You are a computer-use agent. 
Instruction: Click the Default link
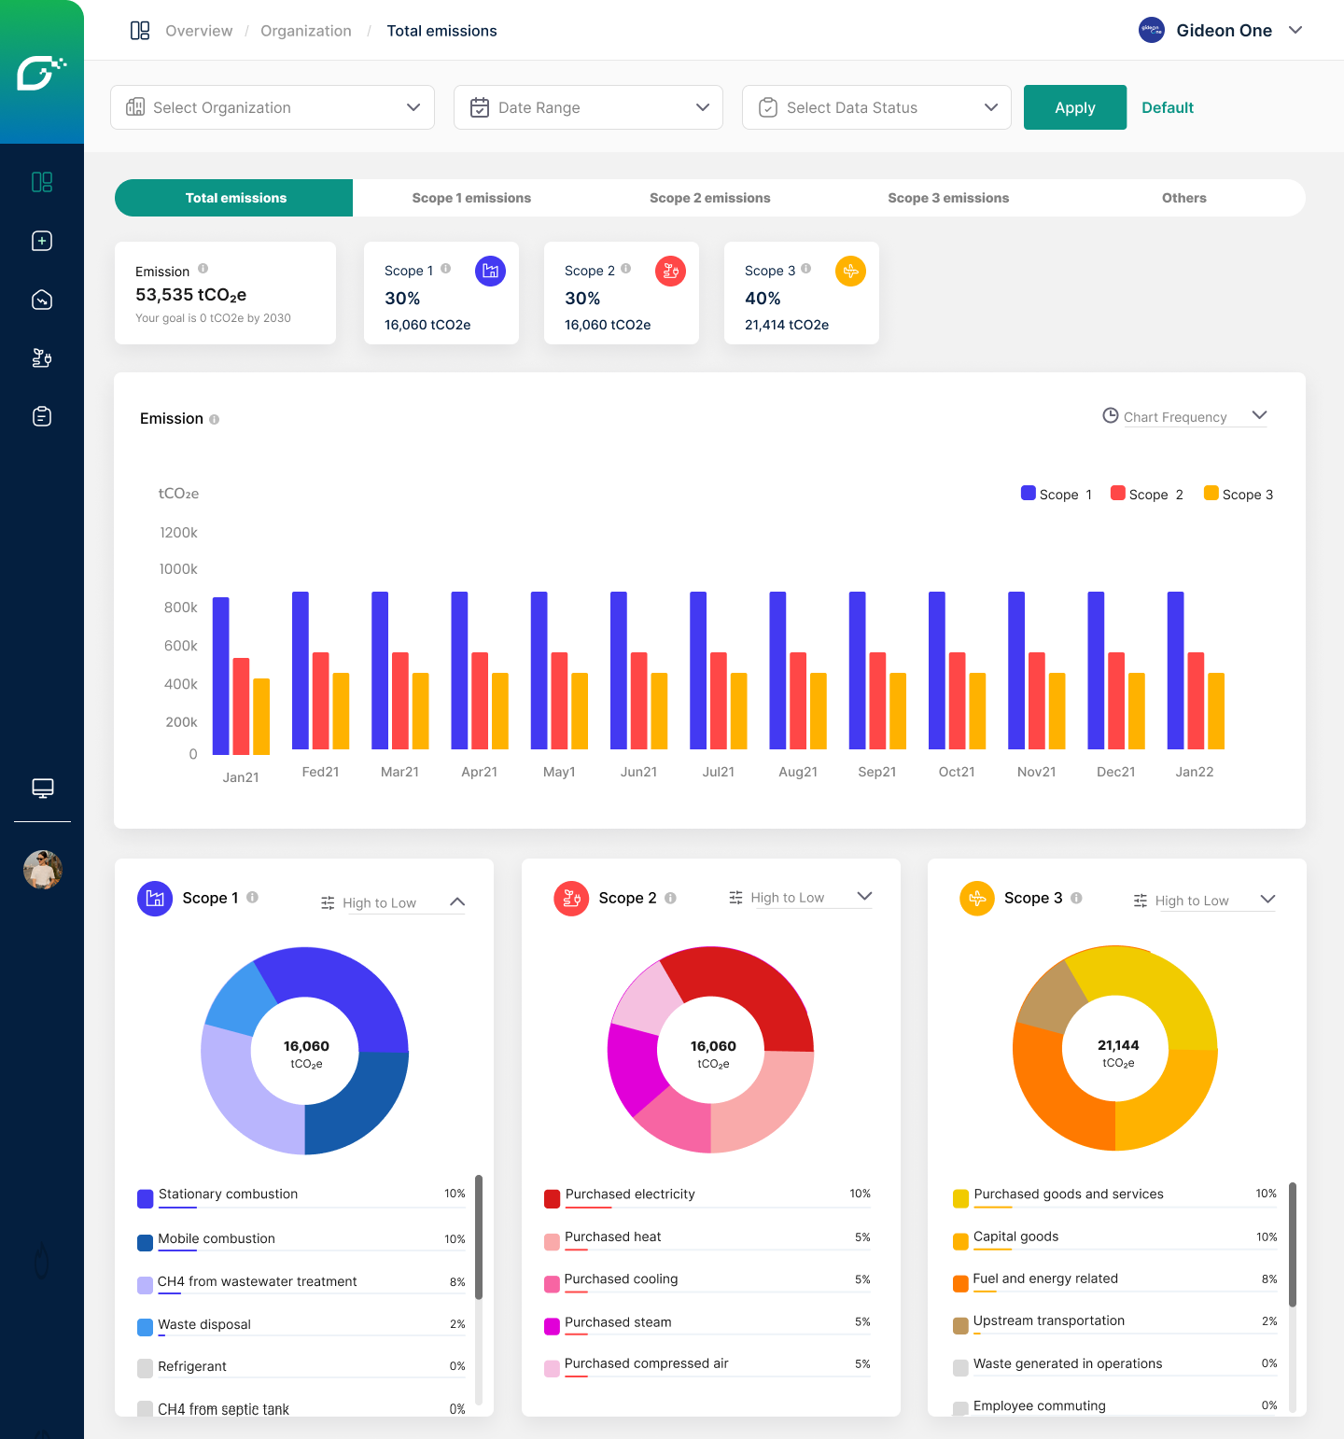[x=1168, y=107]
